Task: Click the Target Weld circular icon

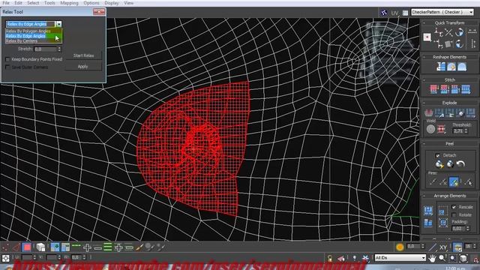Action: point(430,129)
